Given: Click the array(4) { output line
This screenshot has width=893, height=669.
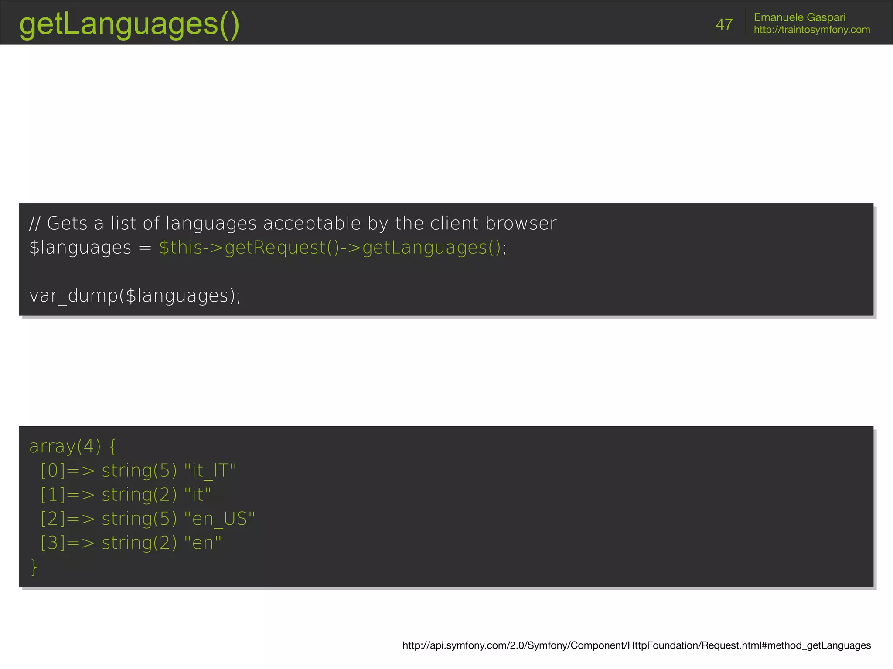Looking at the screenshot, I should [73, 446].
